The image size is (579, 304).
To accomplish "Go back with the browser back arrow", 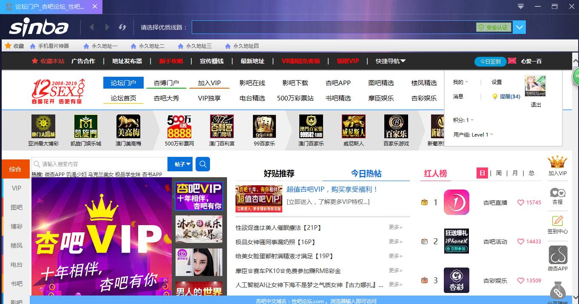I will [92, 27].
